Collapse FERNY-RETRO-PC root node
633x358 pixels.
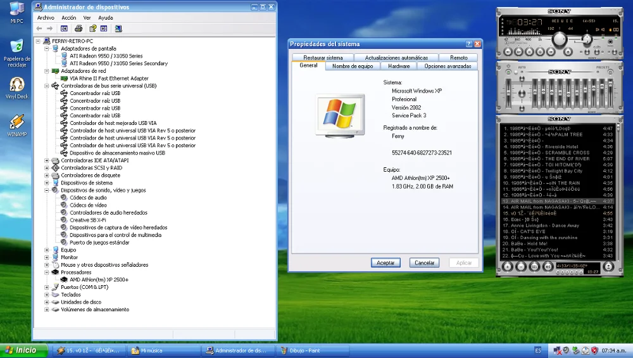[x=38, y=41]
